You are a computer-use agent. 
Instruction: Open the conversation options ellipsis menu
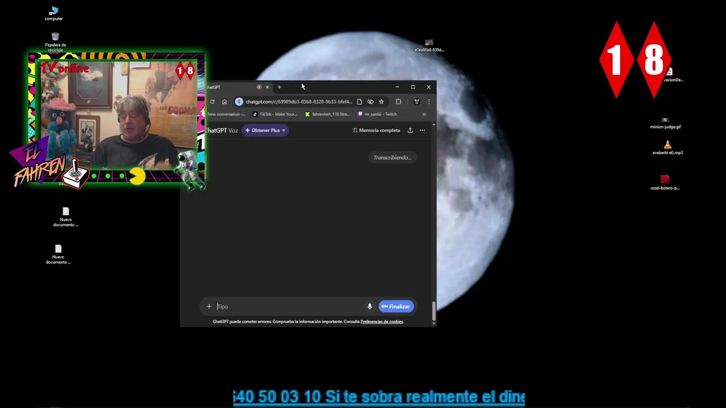pyautogui.click(x=422, y=130)
